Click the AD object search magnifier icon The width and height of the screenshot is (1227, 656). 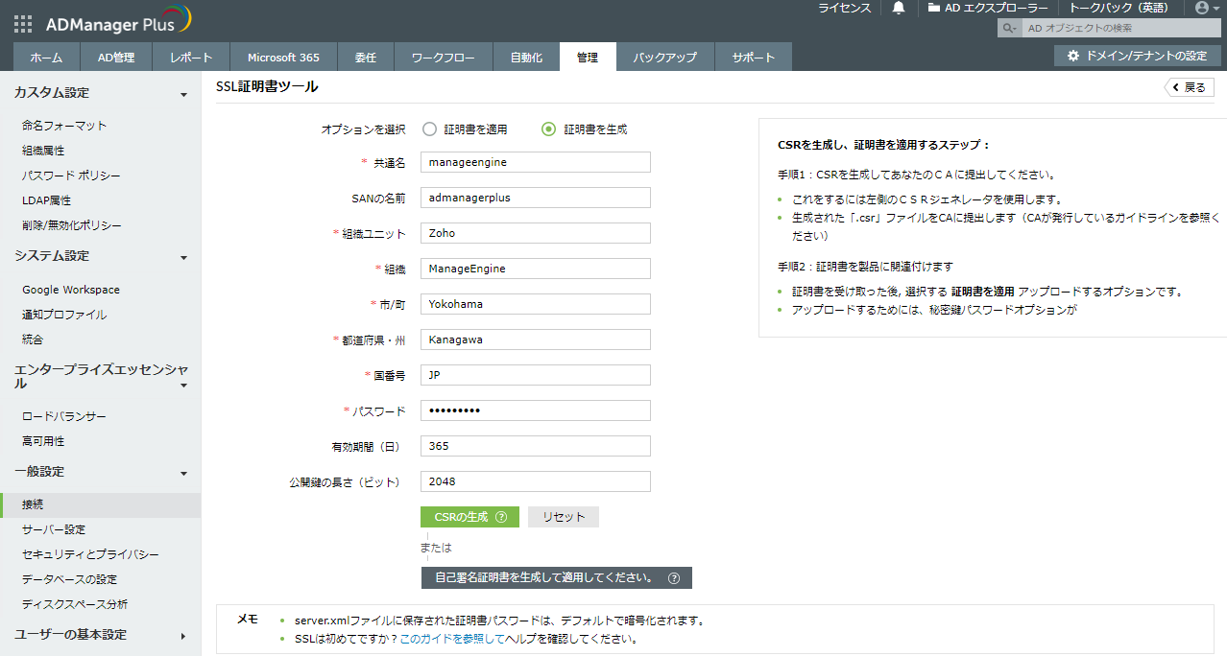pos(1008,28)
